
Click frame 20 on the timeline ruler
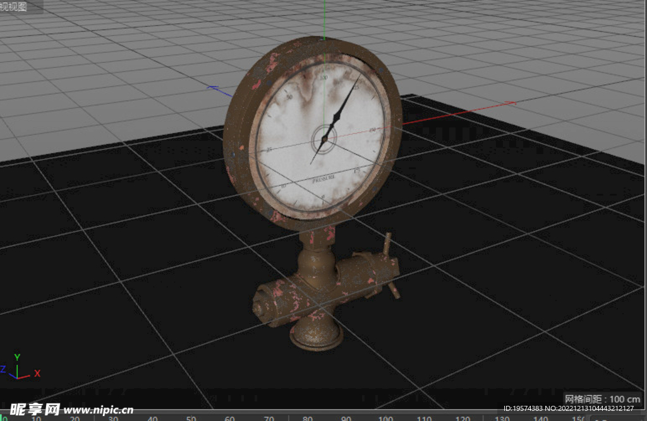point(75,417)
